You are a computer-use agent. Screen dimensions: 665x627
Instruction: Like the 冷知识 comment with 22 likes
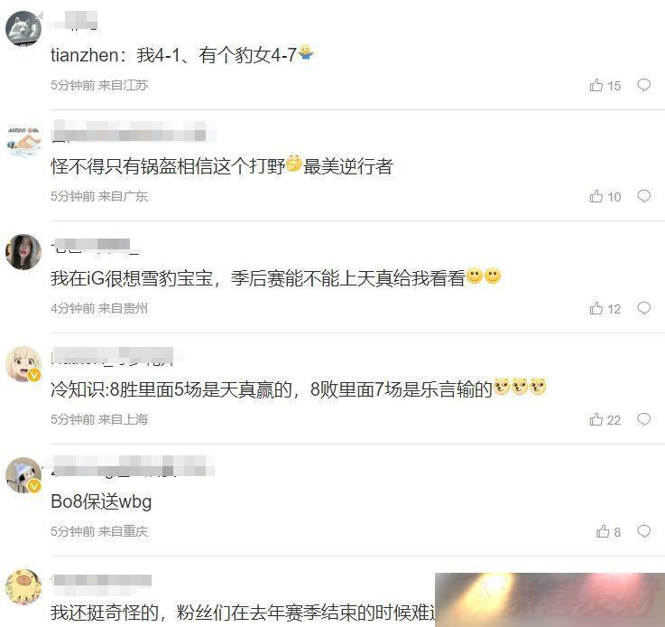pos(605,420)
